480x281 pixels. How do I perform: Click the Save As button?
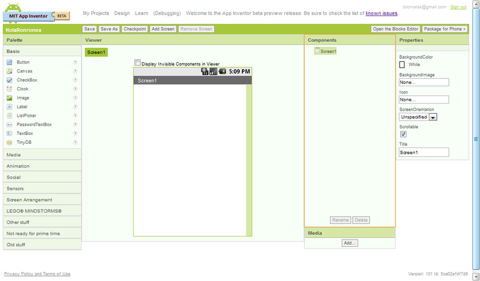109,29
